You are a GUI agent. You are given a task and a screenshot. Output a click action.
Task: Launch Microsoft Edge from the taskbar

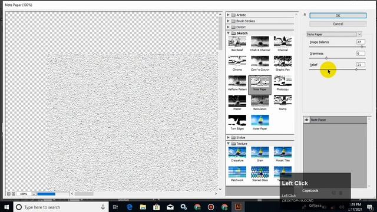130,207
